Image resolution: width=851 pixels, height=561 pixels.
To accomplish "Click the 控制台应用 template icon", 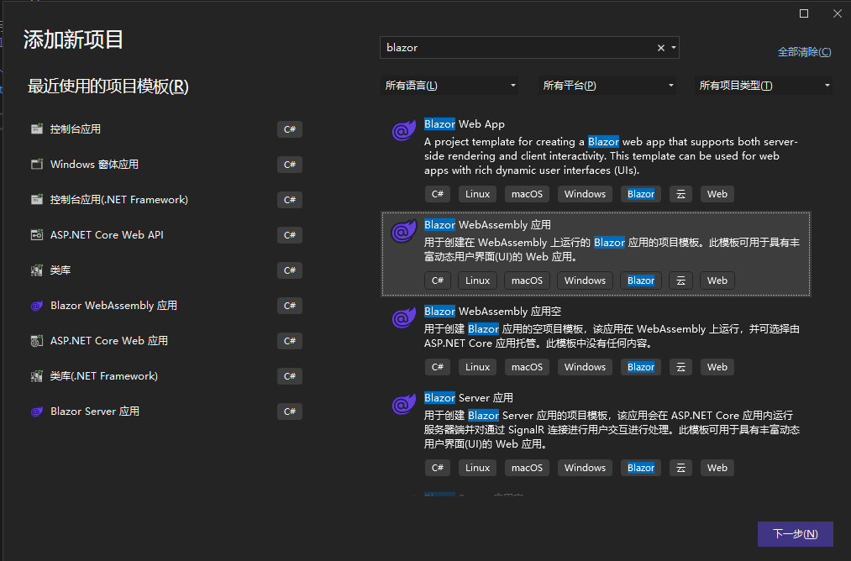I will 37,129.
